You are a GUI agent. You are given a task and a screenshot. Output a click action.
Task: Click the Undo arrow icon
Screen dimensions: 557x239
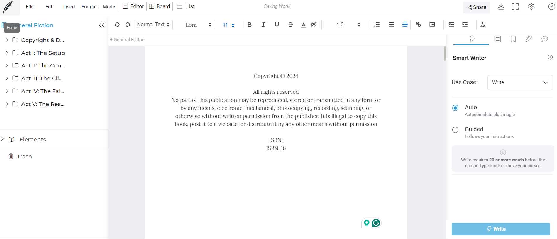tap(117, 25)
